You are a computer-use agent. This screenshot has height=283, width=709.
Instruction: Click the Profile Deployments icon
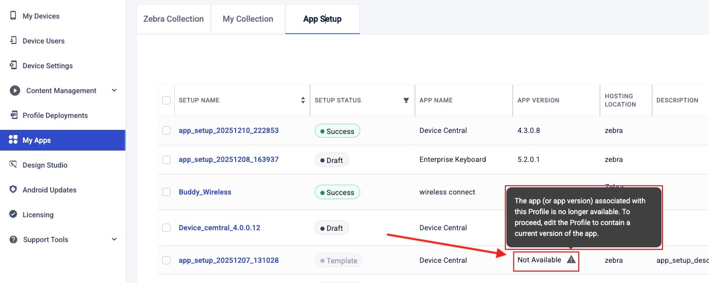coord(13,115)
